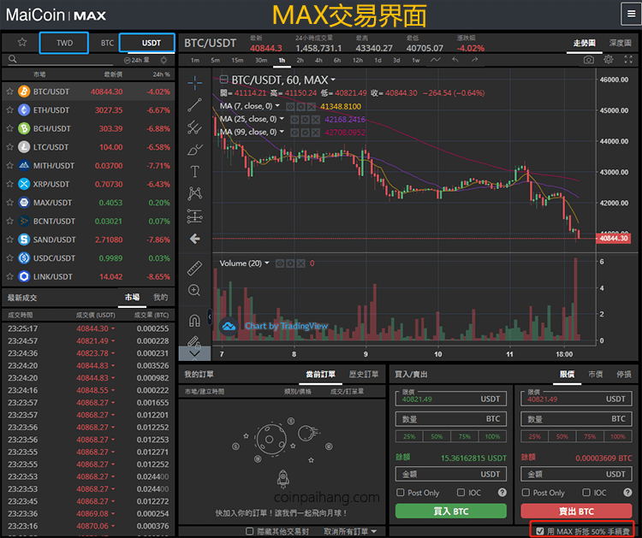Undo last chart action

455,60
